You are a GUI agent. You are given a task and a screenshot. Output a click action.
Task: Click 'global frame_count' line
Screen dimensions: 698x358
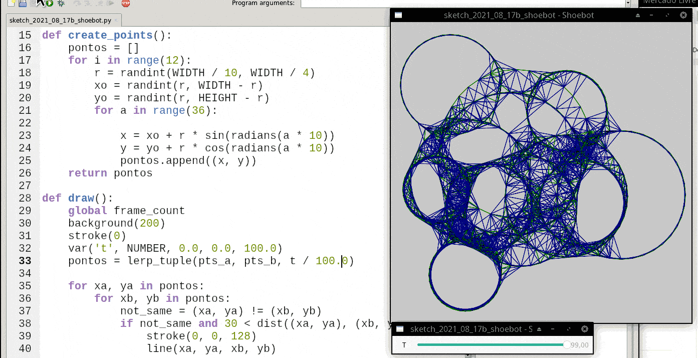(126, 211)
